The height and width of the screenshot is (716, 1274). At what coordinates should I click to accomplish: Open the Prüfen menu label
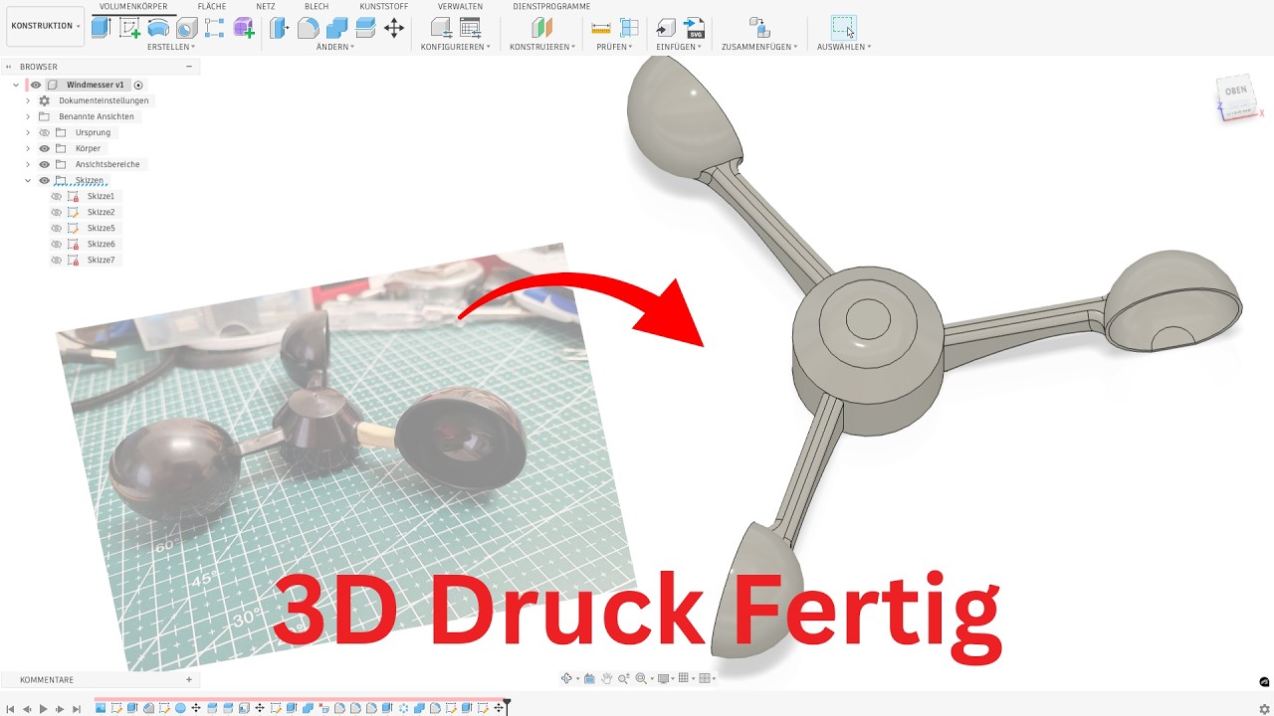(614, 47)
